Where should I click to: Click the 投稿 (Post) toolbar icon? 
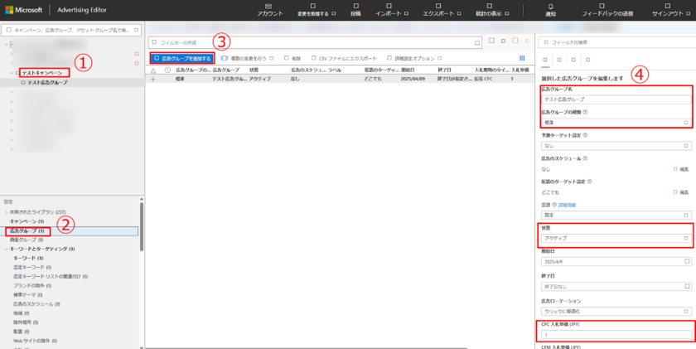[355, 6]
